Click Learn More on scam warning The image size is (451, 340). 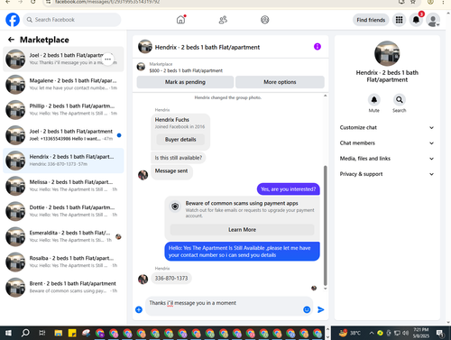pos(242,230)
